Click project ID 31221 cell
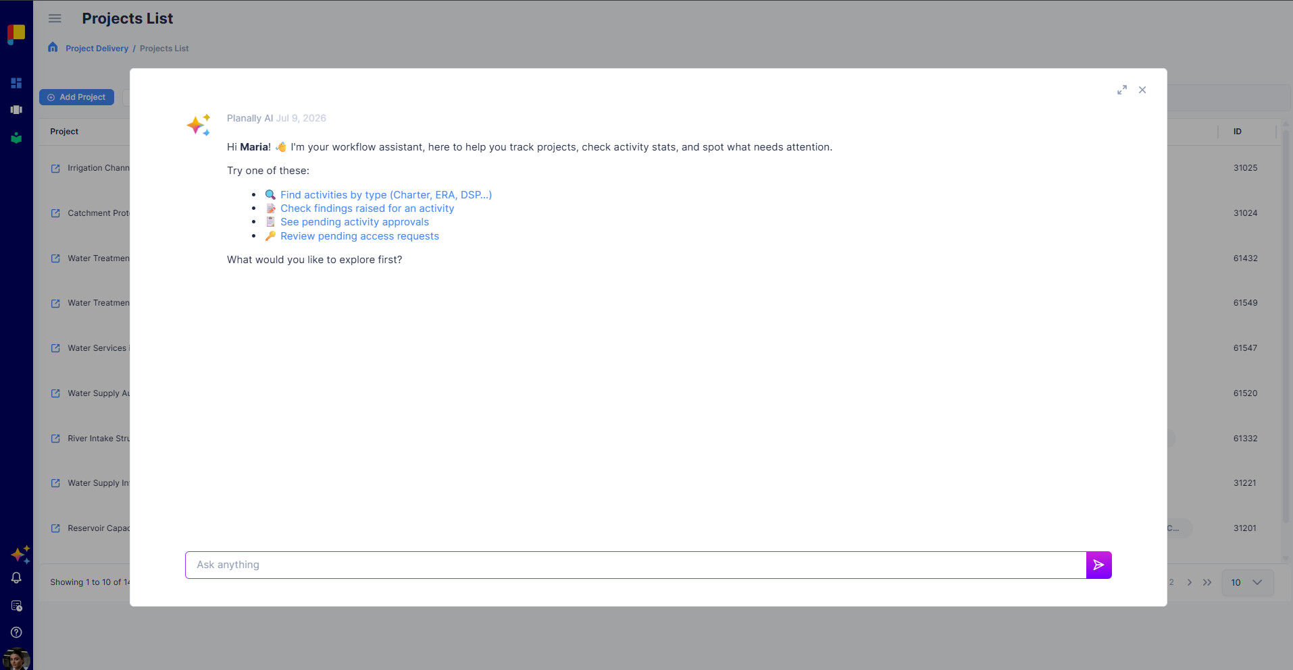The image size is (1293, 670). point(1244,483)
